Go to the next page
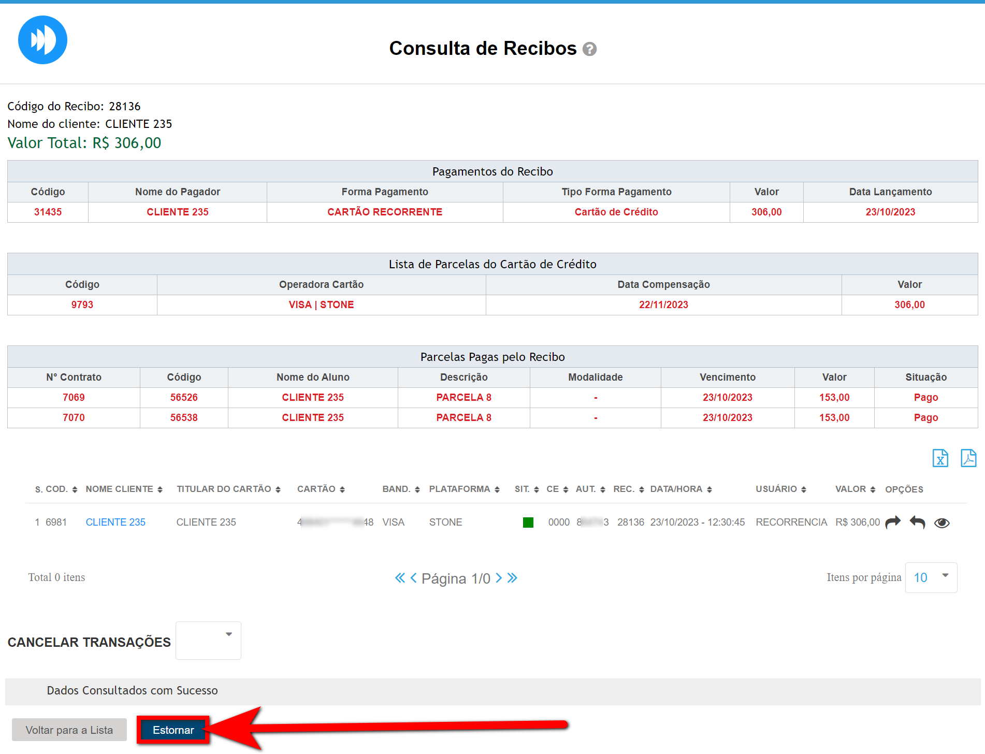Image resolution: width=985 pixels, height=754 pixels. 499,578
